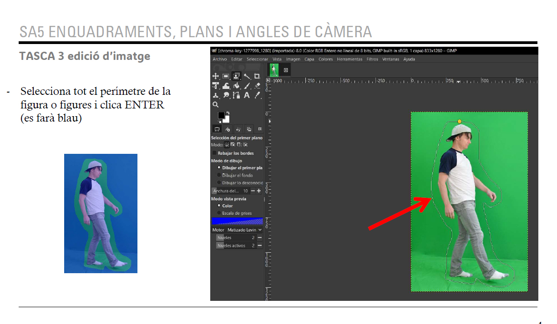Increase Anchura del trazo with plus button
Image resolution: width=557 pixels, height=324 pixels.
pos(259,191)
